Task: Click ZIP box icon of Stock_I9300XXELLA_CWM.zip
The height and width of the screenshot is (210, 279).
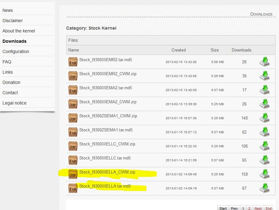Action: coord(73,174)
